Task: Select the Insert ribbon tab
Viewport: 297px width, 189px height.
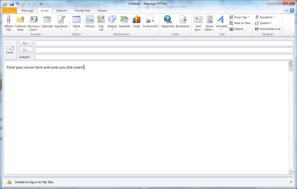Action: 45,11
